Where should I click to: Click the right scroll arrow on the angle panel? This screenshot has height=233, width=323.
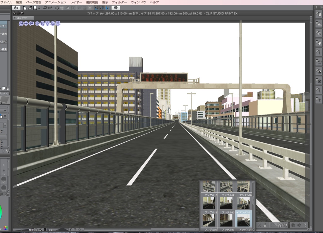point(308,229)
